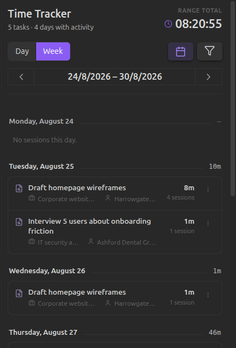Click the vertical scrollbar thumb
The image size is (236, 348).
[x=233, y=99]
